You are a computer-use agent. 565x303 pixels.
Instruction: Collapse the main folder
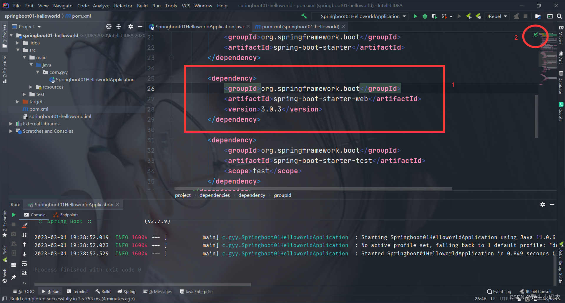24,57
